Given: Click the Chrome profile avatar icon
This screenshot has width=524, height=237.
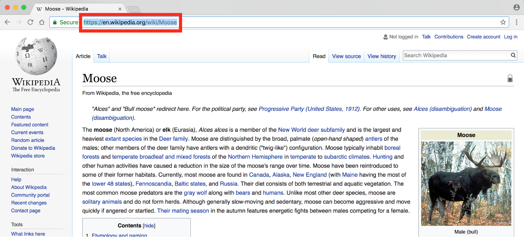Looking at the screenshot, I should click(516, 8).
